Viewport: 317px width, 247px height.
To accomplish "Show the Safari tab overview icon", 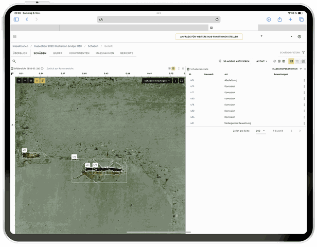I will click(301, 20).
